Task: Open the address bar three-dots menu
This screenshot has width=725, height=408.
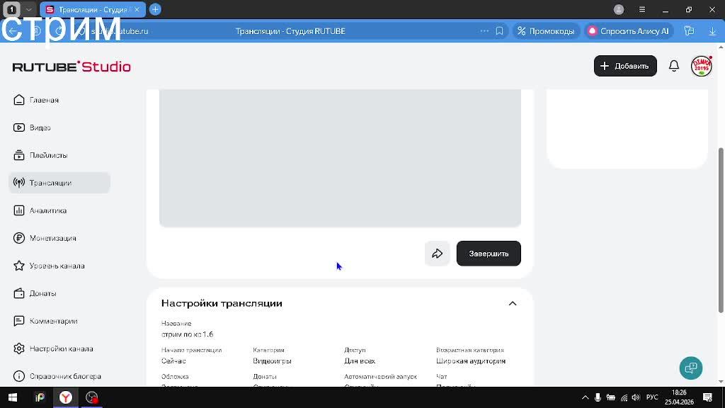Action: (484, 31)
